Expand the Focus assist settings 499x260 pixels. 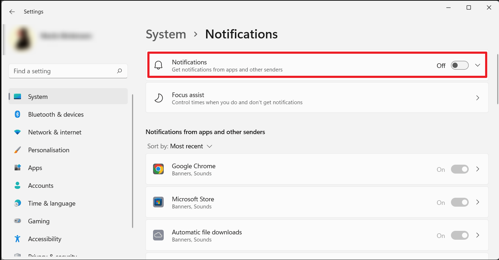tap(478, 98)
